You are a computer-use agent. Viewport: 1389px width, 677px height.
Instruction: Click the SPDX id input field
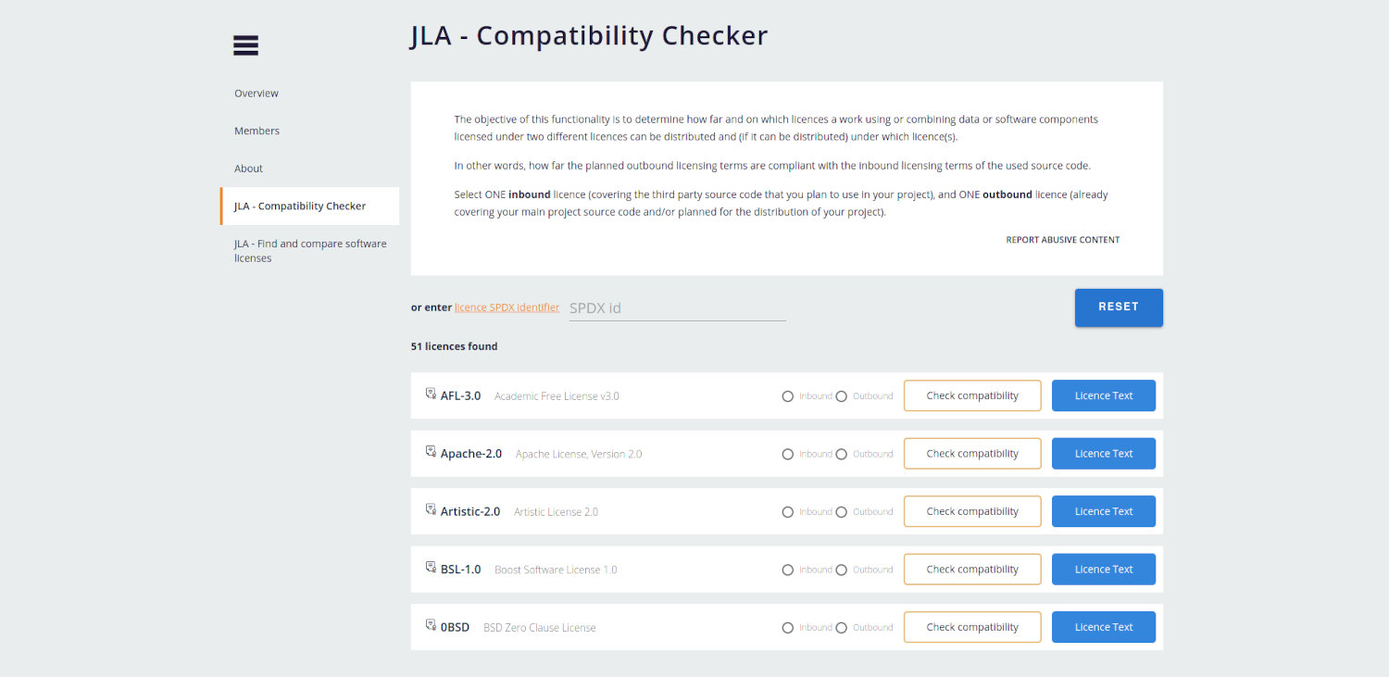(676, 307)
